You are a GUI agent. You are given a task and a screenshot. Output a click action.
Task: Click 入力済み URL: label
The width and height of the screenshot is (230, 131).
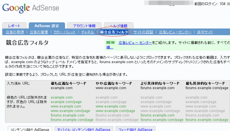pyautogui.click(x=18, y=83)
